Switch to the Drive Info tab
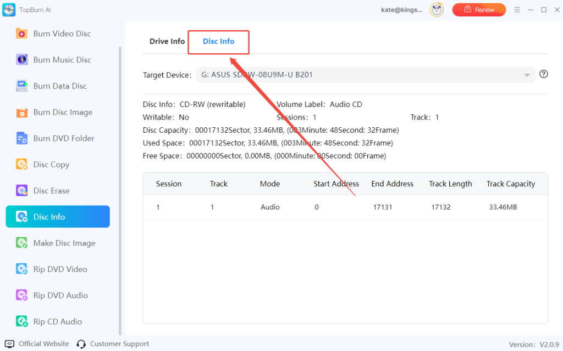The image size is (563, 351). click(x=167, y=41)
